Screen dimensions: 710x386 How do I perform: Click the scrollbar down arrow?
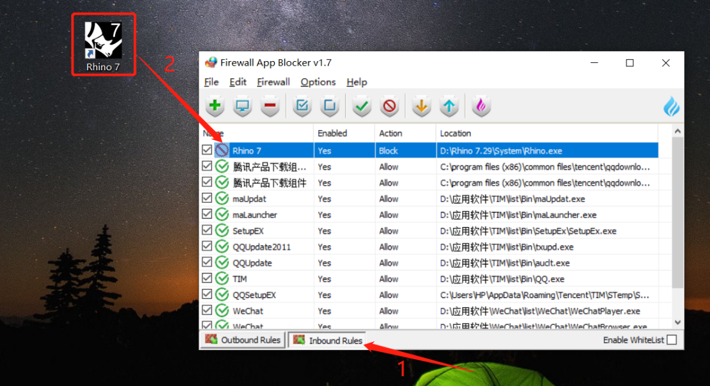(677, 322)
